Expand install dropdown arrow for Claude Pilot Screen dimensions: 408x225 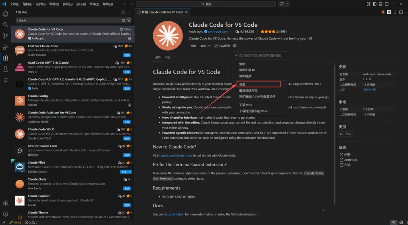click(130, 172)
